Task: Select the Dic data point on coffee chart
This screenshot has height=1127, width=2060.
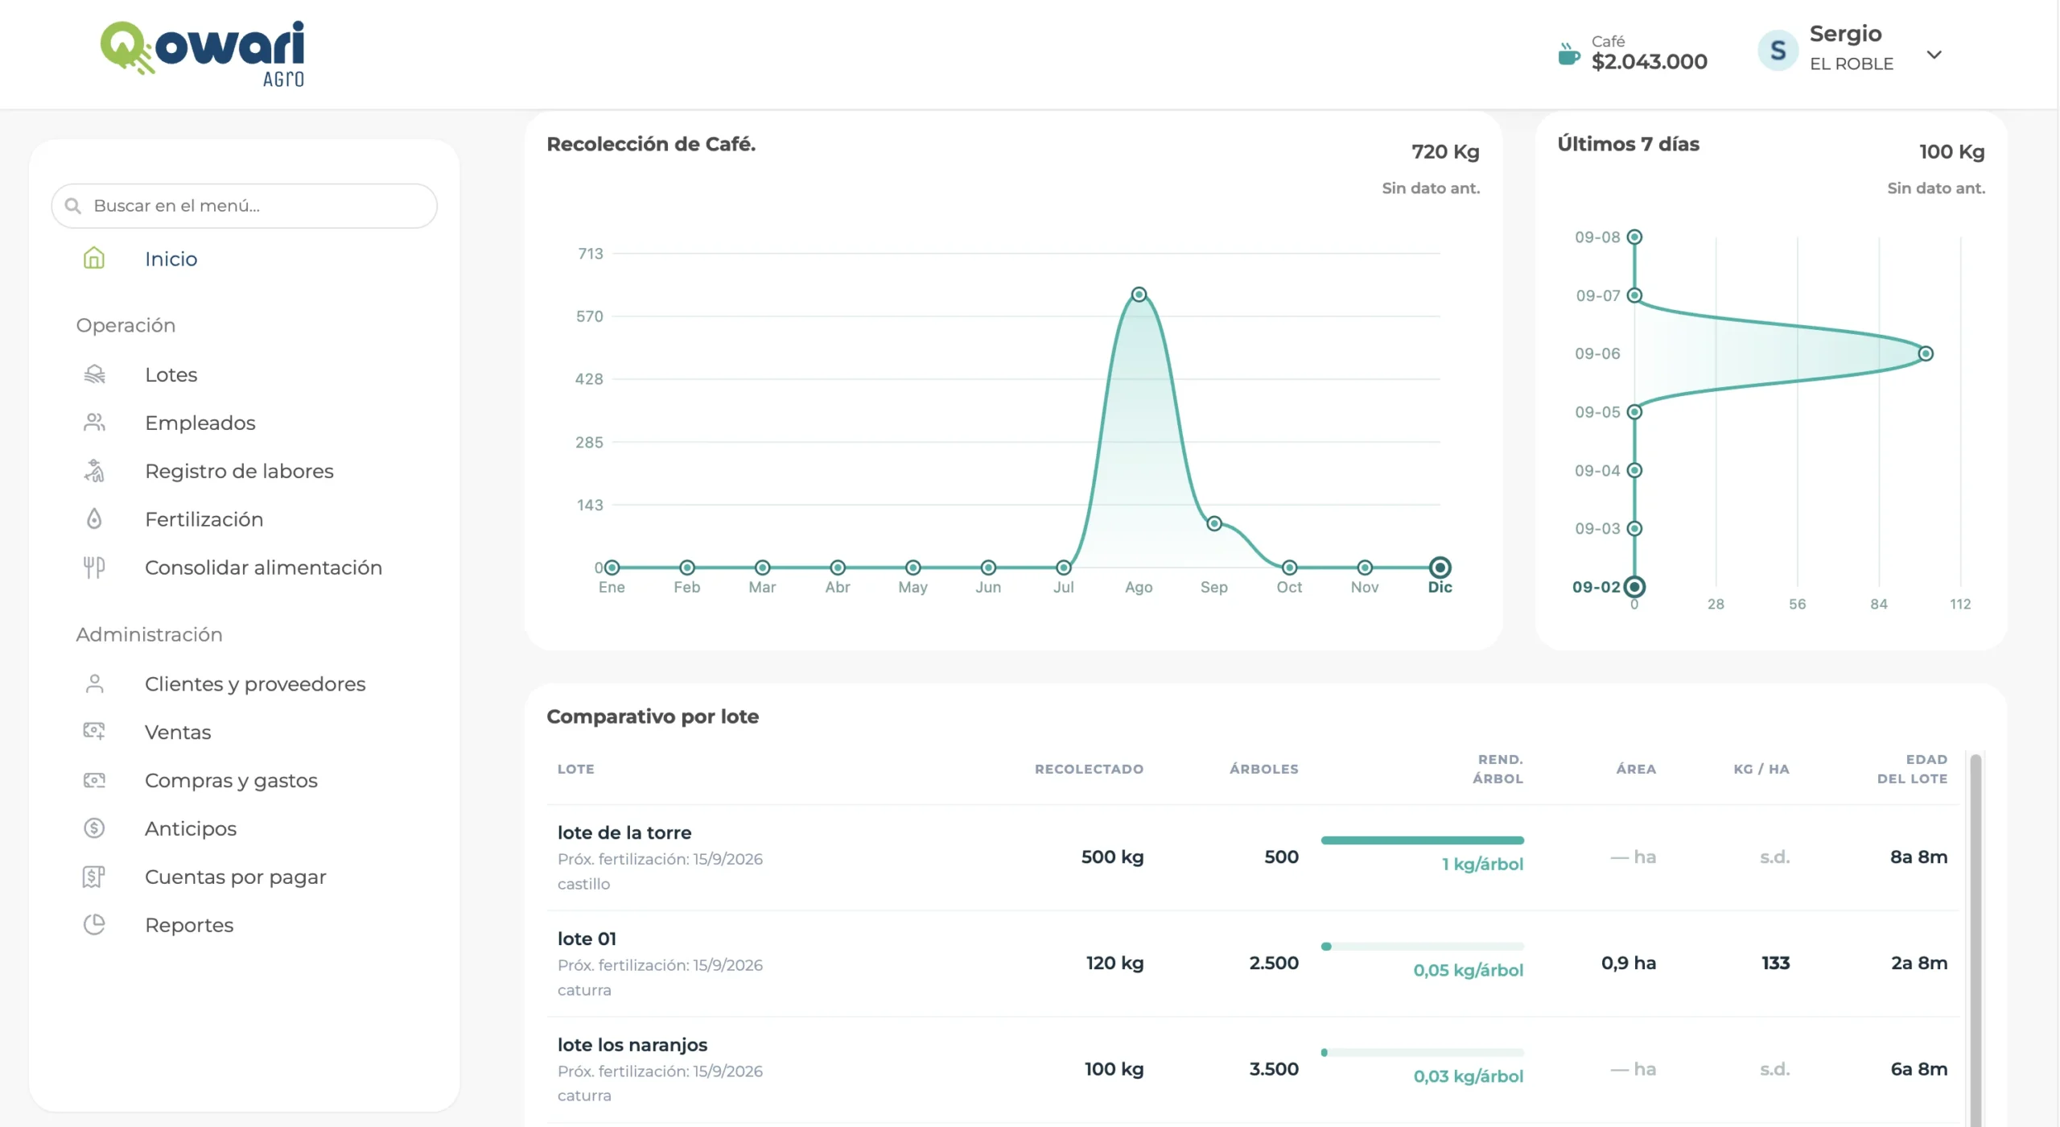Action: click(1440, 568)
